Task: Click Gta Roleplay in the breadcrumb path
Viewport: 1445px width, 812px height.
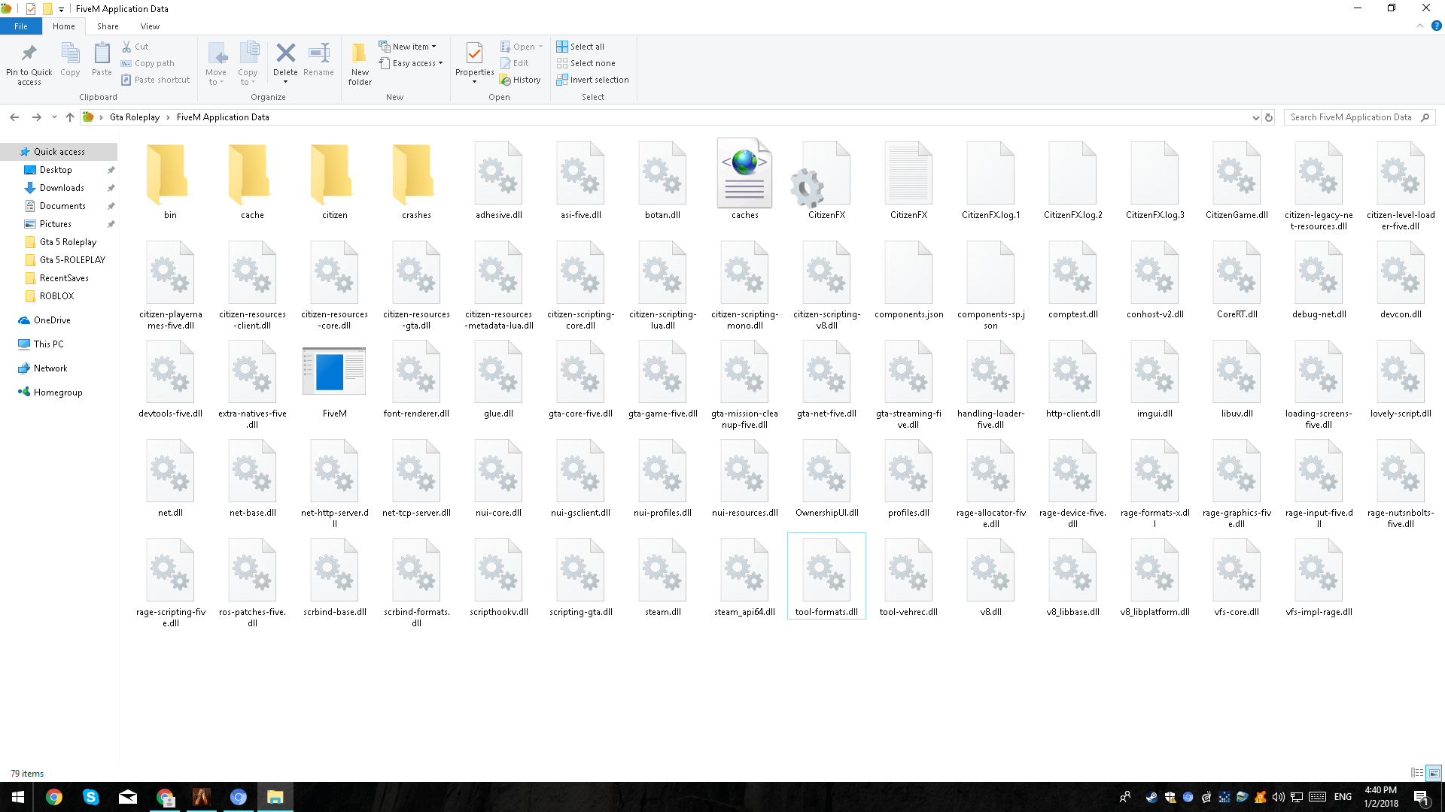Action: click(135, 117)
